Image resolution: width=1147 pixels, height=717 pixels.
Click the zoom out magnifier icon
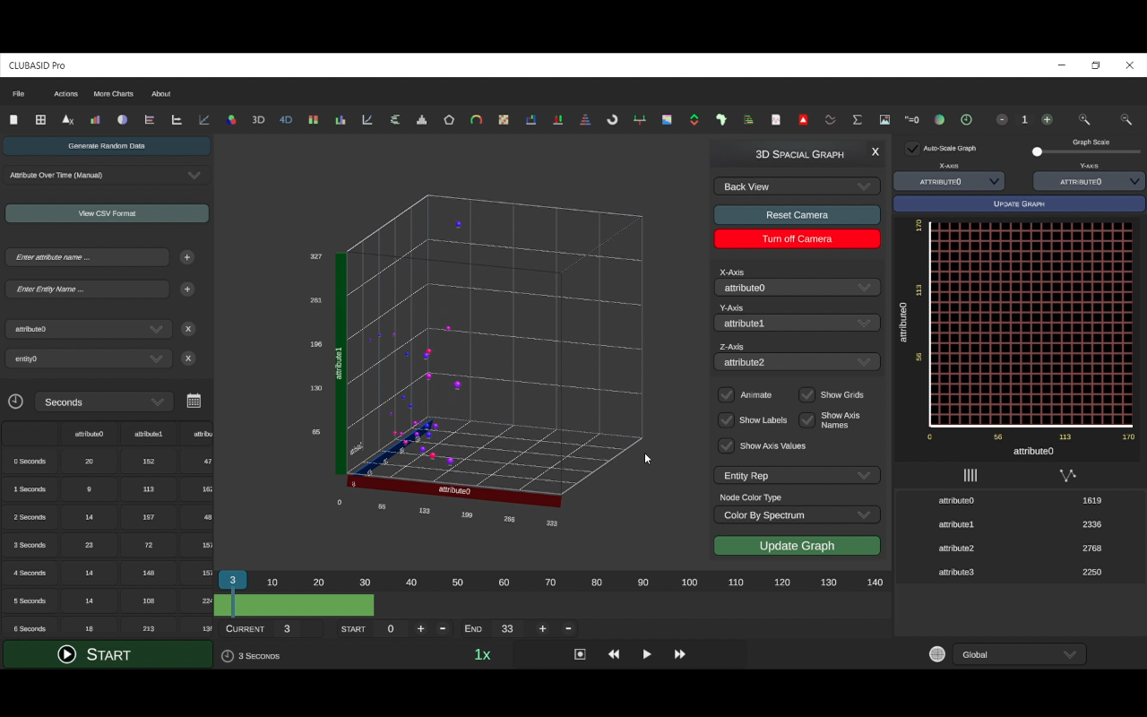[x=1125, y=120]
